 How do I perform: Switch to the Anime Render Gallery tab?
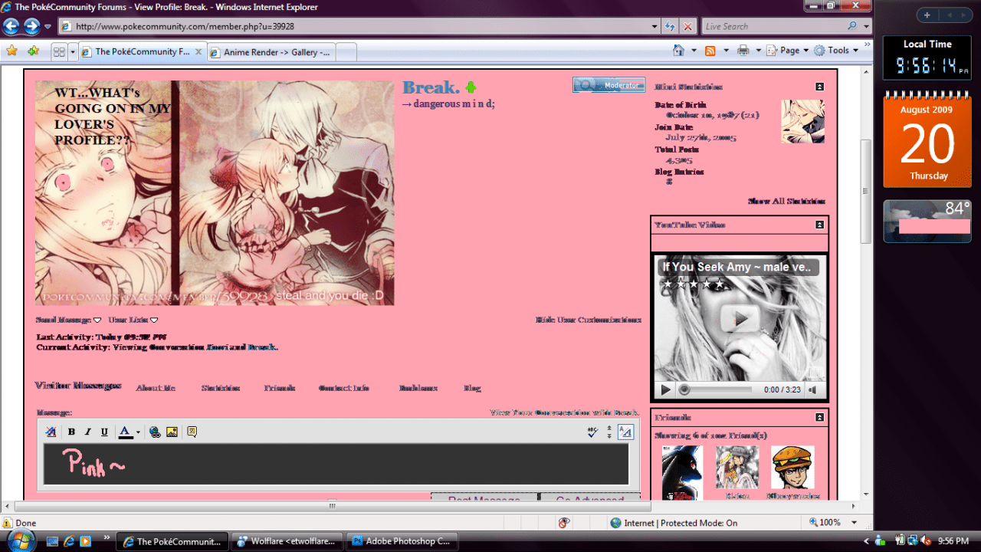click(x=271, y=52)
